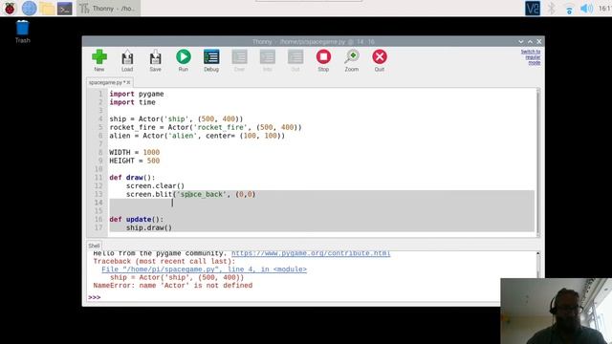Open the Trash on desktop
The image size is (612, 344).
[22, 32]
